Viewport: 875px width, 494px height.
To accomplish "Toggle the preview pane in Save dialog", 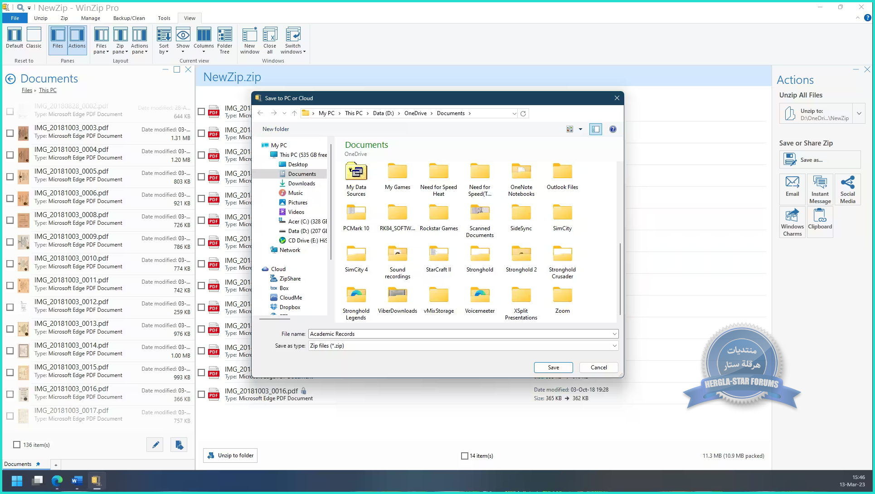I will click(596, 129).
